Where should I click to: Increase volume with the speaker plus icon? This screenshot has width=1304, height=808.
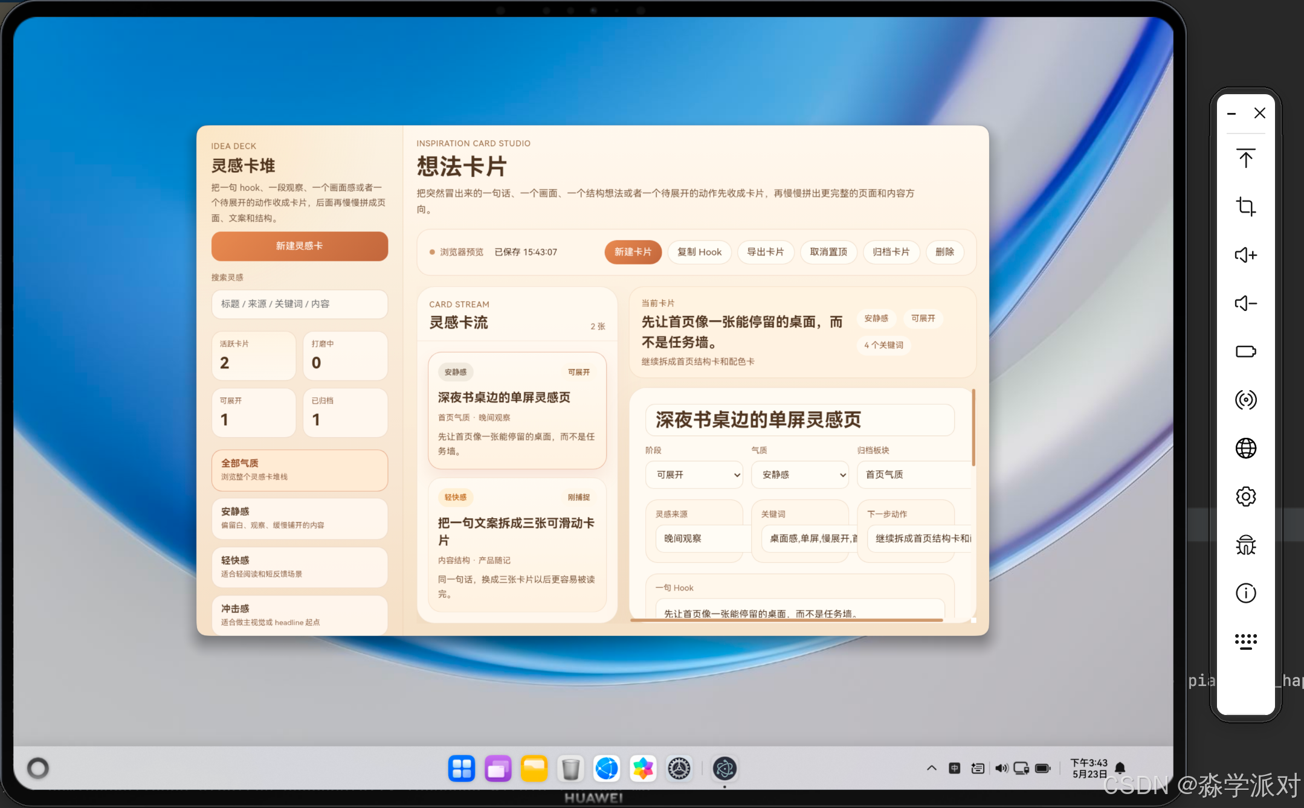[1245, 255]
